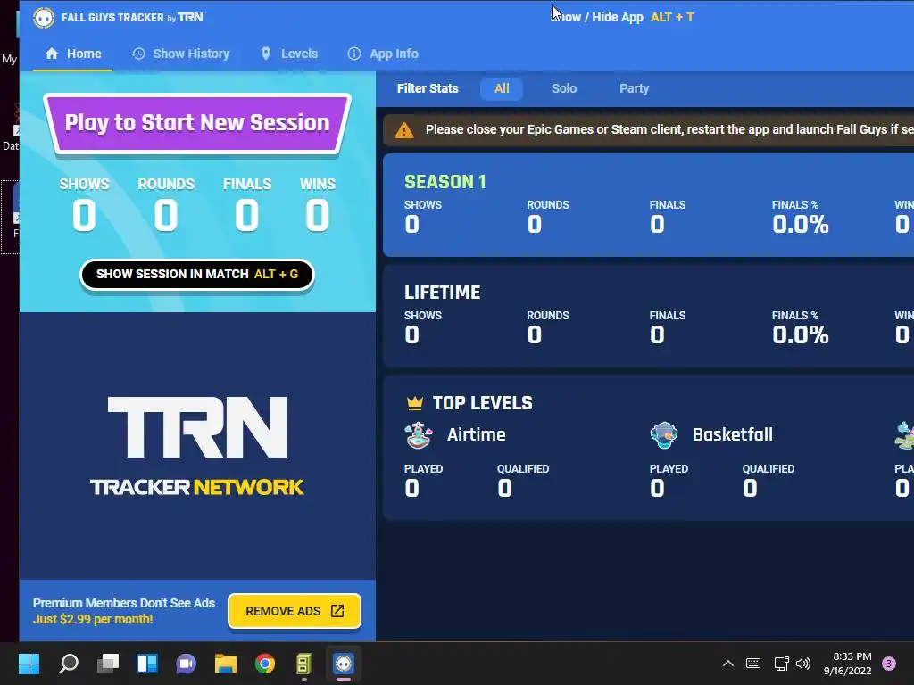Click the session Rounds count
Image resolution: width=914 pixels, height=685 pixels.
[x=165, y=215]
